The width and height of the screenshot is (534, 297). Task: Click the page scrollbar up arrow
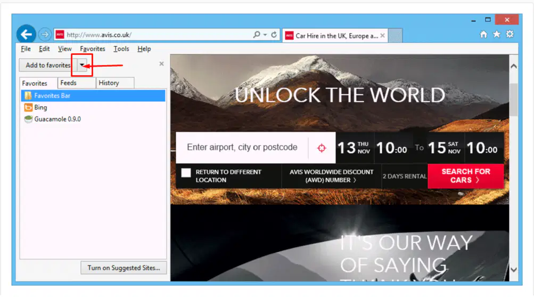tap(514, 66)
